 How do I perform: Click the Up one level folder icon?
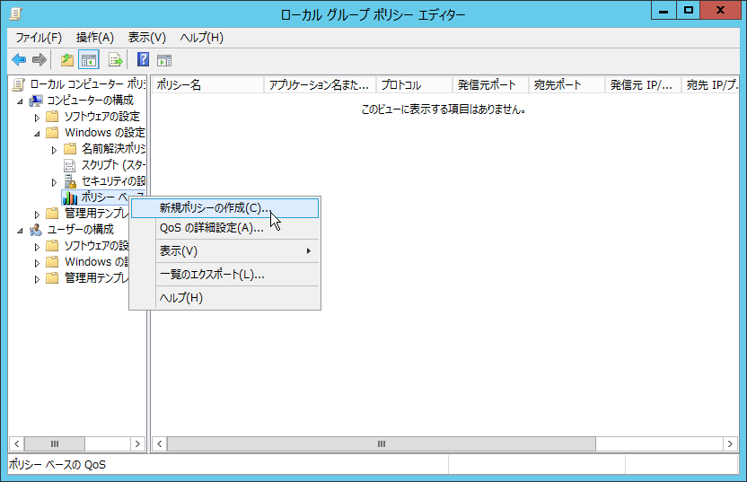click(66, 60)
